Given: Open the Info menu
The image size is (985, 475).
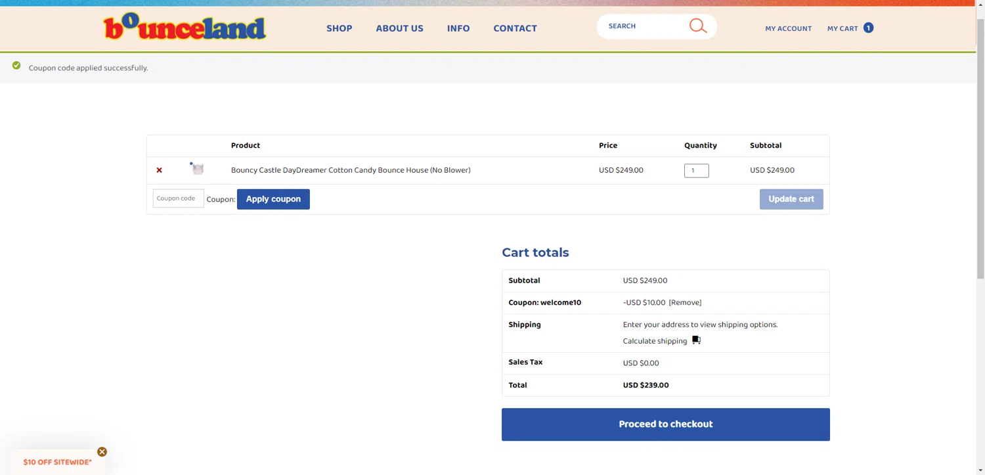Looking at the screenshot, I should [458, 28].
